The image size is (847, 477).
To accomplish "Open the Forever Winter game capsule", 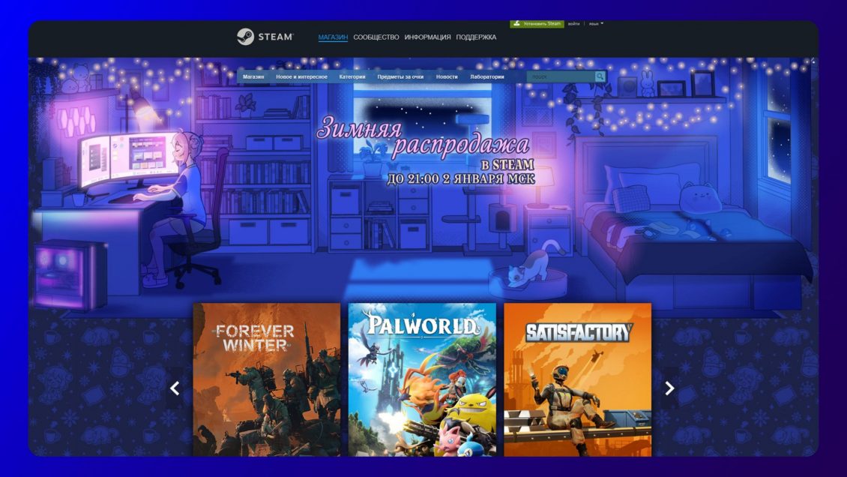I will 266,379.
